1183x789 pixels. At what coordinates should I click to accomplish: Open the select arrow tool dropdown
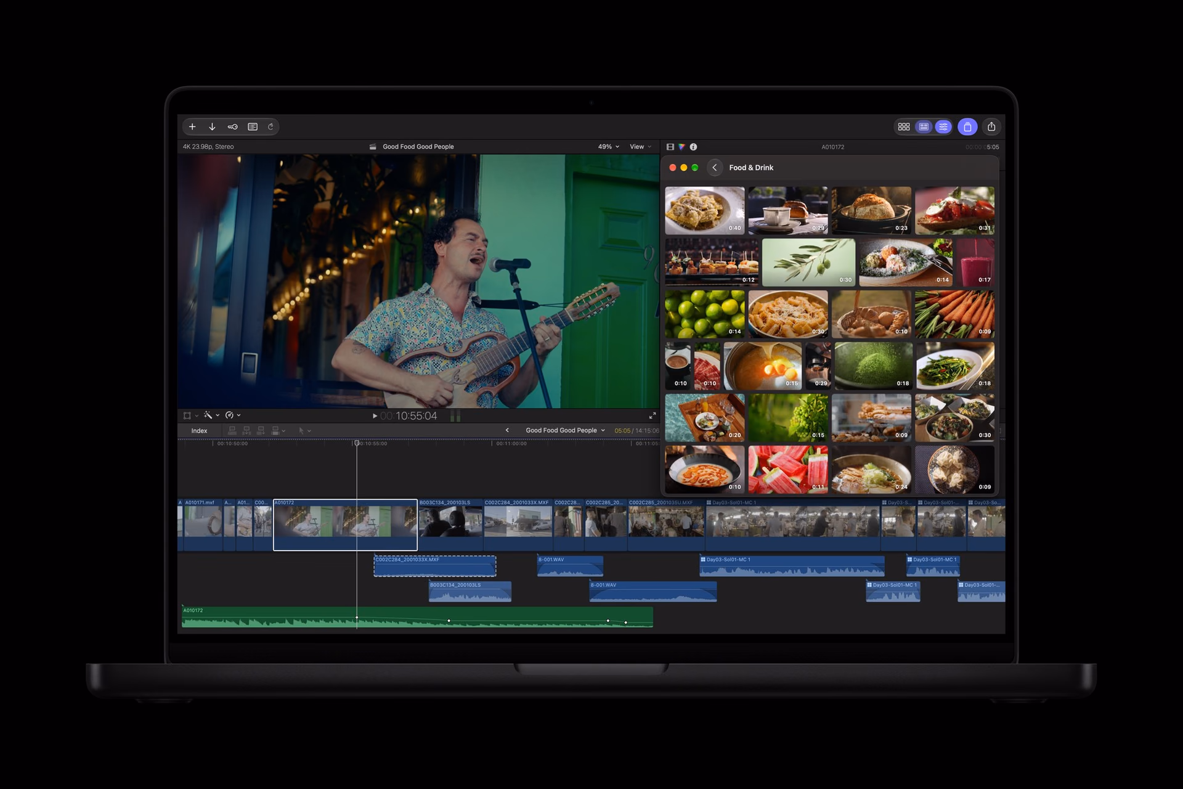tap(304, 430)
